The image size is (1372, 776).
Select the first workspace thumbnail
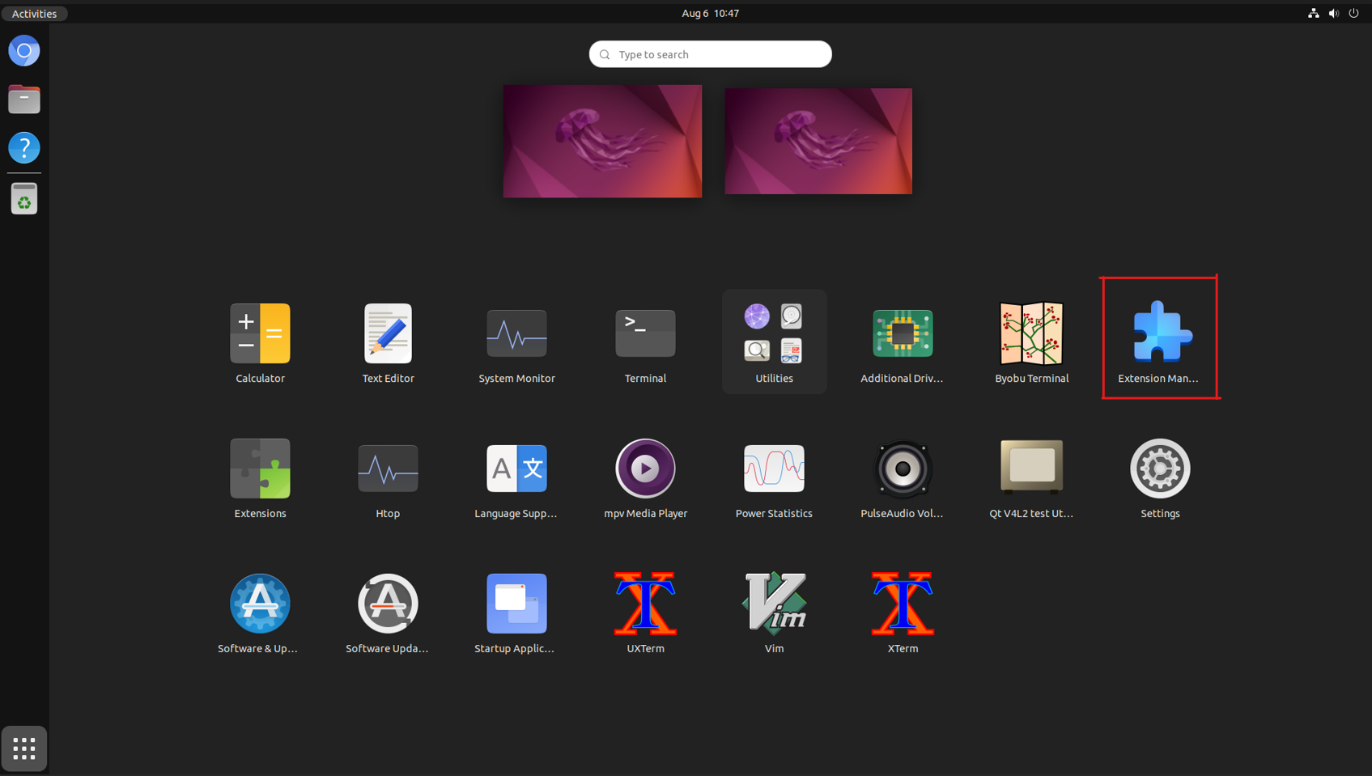pos(602,141)
